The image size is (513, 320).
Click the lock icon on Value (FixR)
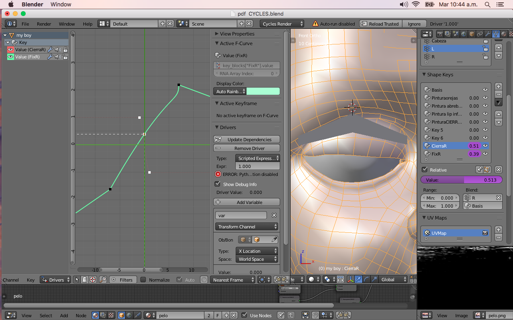65,57
